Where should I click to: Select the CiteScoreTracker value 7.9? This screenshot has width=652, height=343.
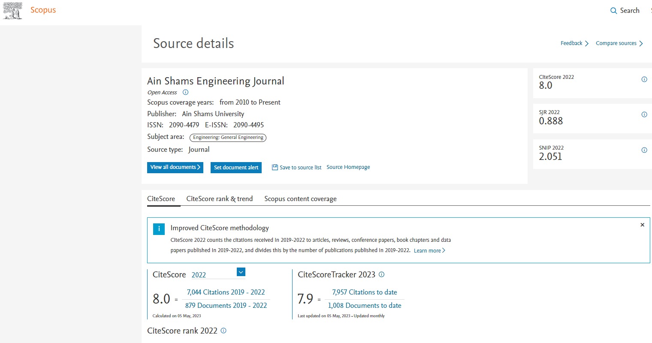[x=305, y=299]
